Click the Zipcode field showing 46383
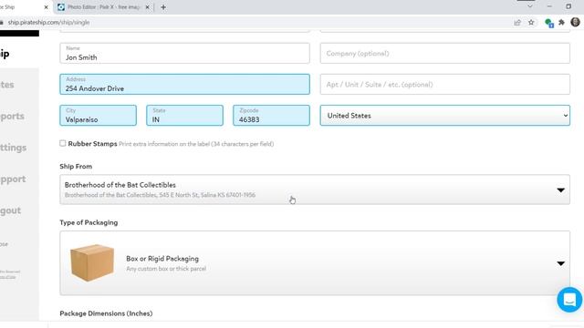584x328 pixels. (271, 116)
